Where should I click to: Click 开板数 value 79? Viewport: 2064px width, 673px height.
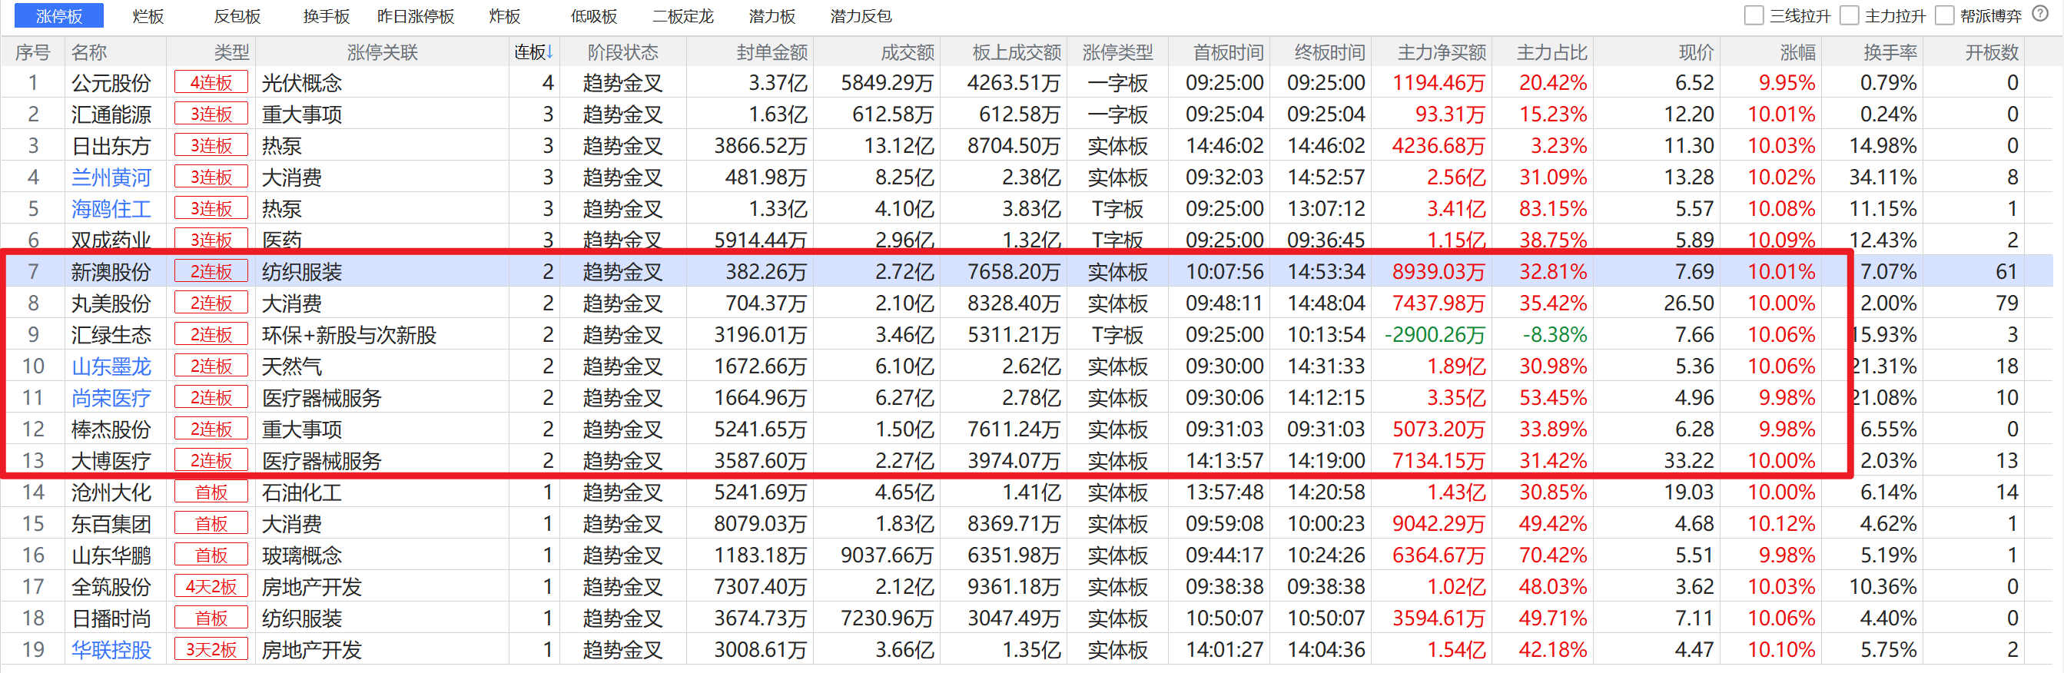point(2006,303)
